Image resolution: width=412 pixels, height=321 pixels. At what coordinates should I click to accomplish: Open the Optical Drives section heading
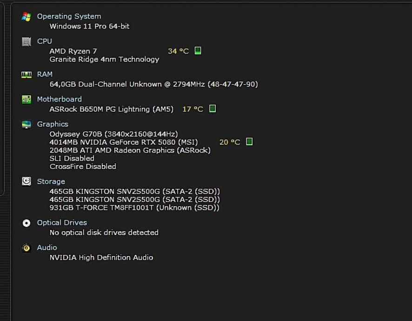(62, 223)
